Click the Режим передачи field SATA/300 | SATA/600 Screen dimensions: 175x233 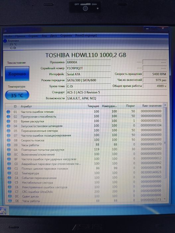[x=89, y=80]
